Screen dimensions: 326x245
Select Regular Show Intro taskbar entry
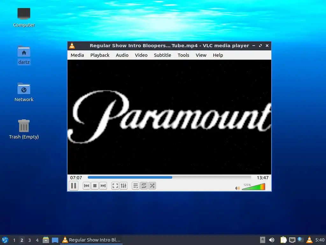(91, 240)
